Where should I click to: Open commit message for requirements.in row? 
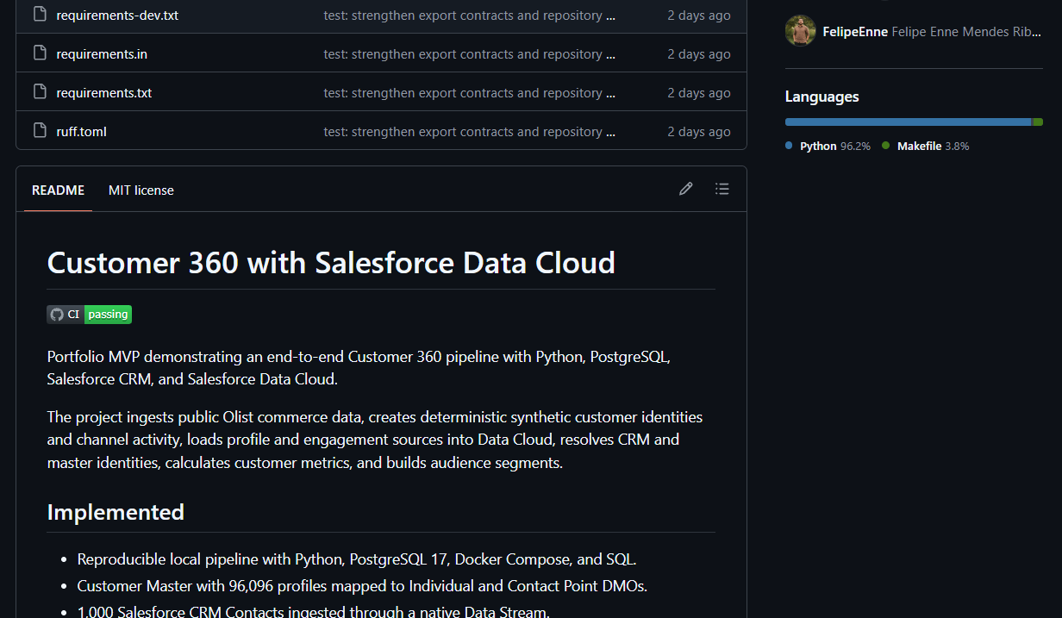(470, 53)
